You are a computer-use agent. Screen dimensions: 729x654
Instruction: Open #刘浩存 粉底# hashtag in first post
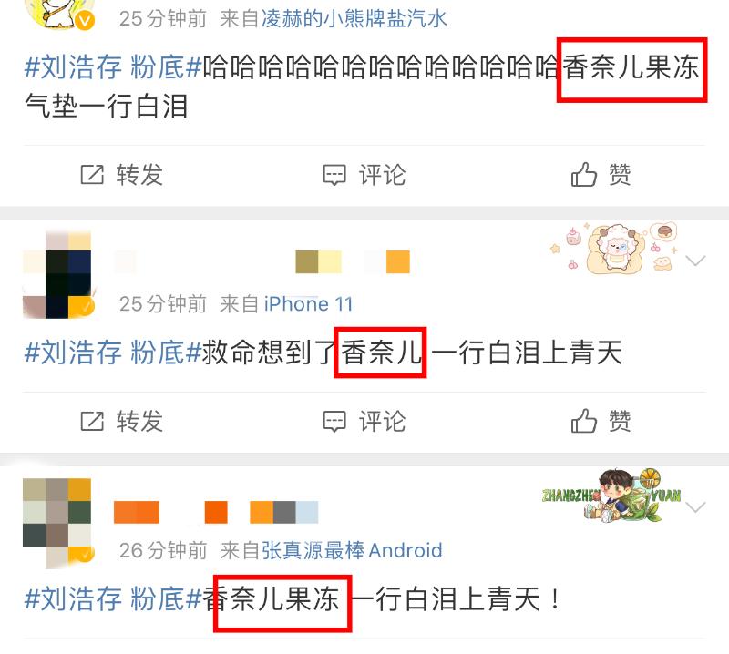113,66
